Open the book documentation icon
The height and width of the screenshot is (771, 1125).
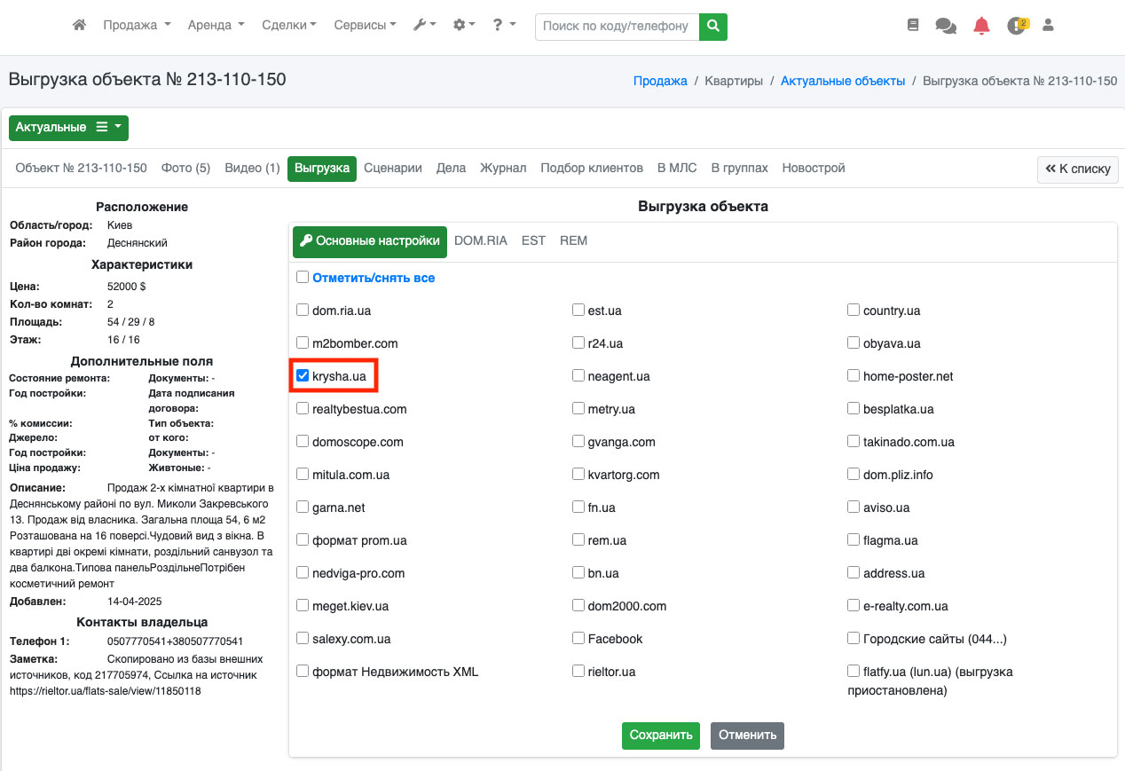click(913, 26)
